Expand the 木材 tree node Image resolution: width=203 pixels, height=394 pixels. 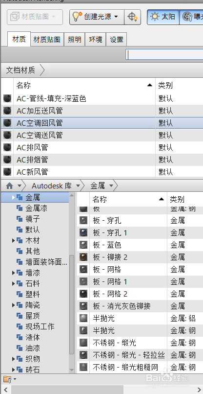click(14, 241)
